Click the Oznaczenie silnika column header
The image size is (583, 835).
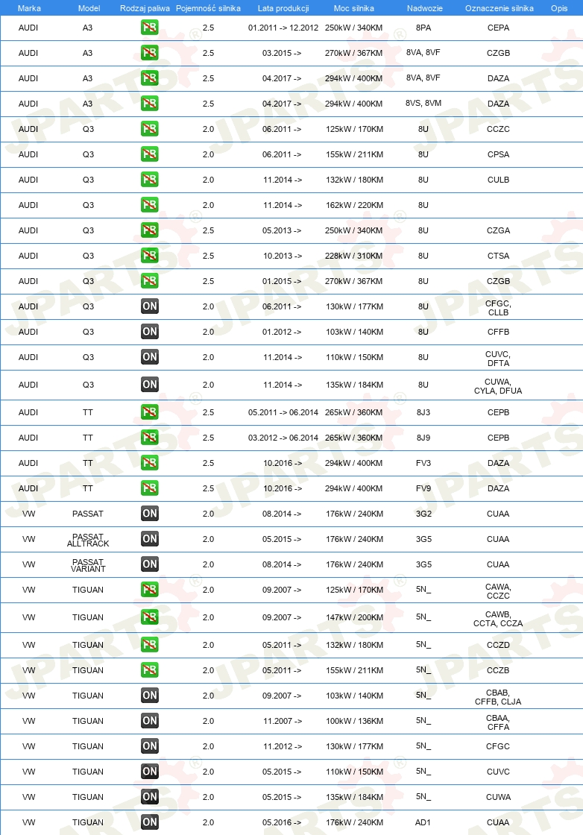point(500,8)
